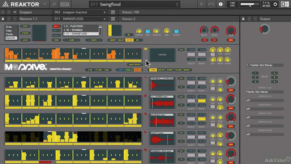Viewport: 291px width, 164px height.
Task: Open the search magnifier in header
Action: [x=54, y=4]
